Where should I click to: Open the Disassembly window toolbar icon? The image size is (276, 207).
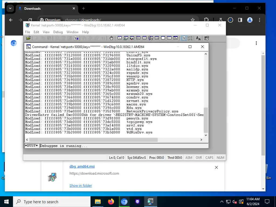coord(157,38)
